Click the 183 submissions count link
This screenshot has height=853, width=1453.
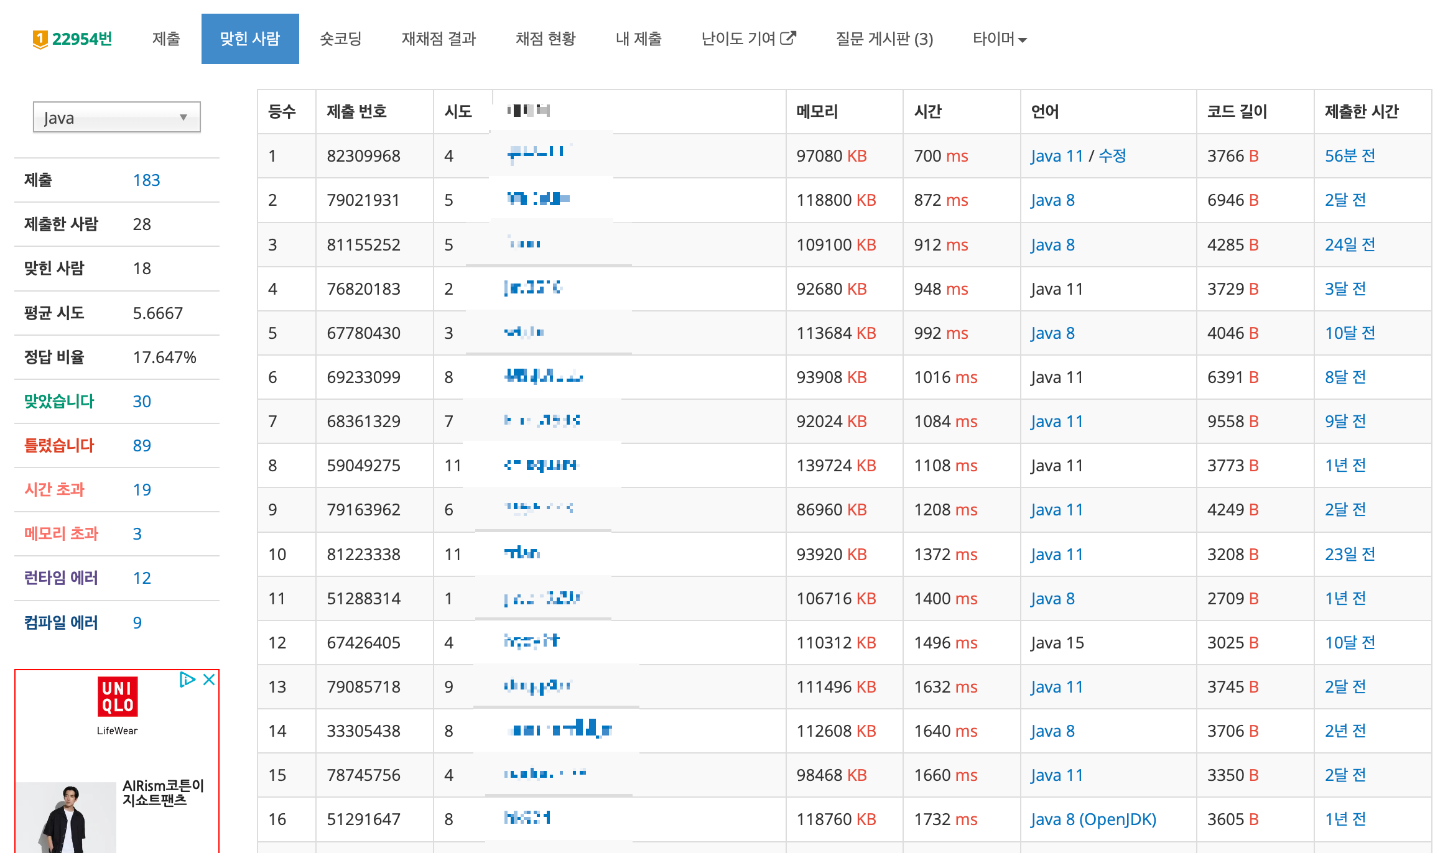click(146, 180)
